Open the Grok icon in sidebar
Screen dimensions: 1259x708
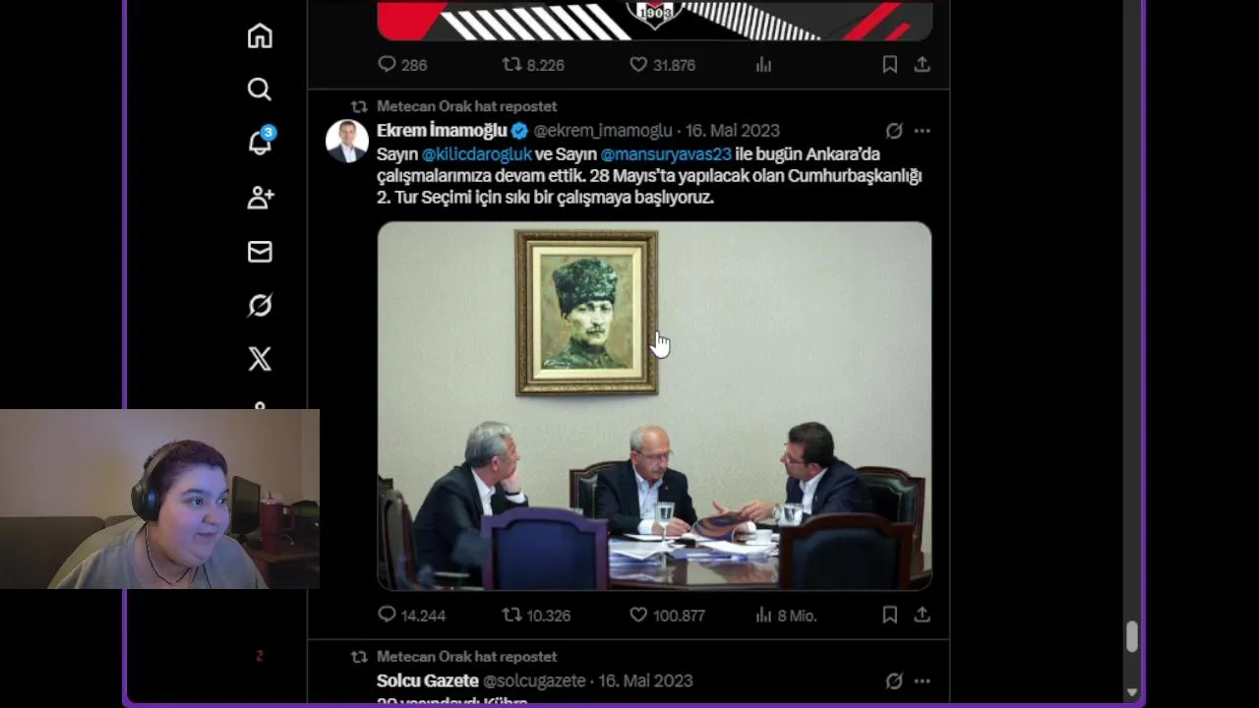[x=260, y=306]
